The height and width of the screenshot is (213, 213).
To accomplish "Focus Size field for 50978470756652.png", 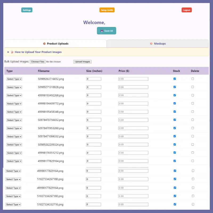I will pyautogui.click(x=94, y=120).
